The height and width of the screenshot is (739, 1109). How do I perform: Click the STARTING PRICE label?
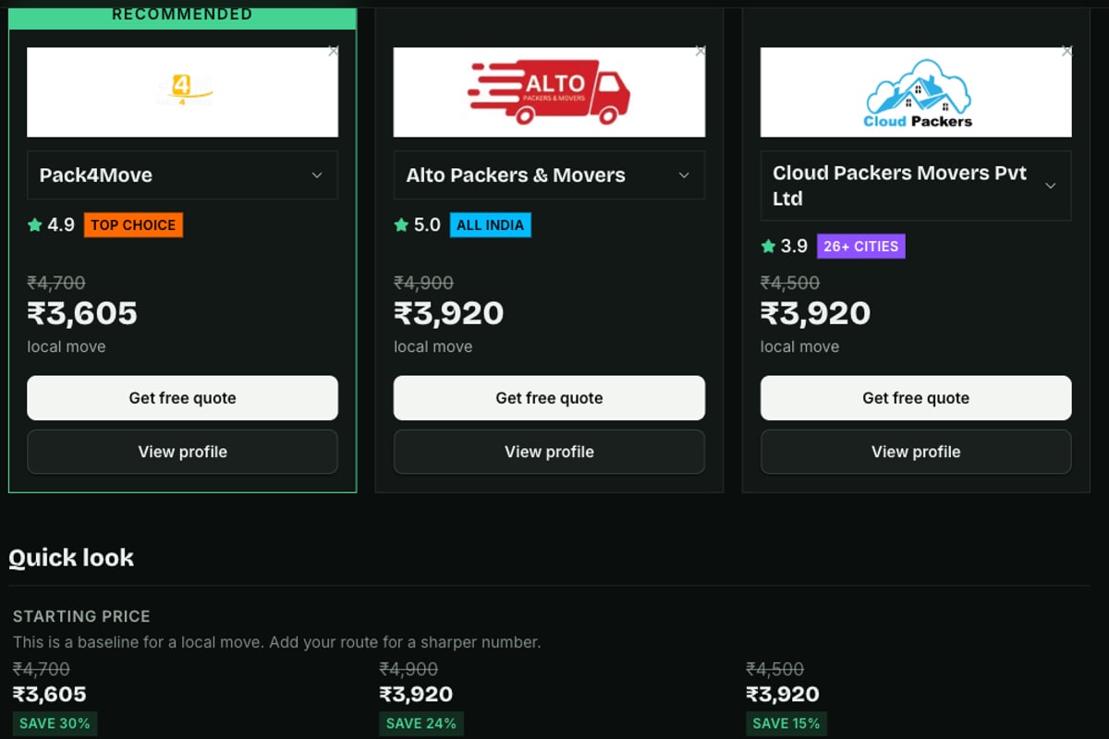pyautogui.click(x=81, y=616)
